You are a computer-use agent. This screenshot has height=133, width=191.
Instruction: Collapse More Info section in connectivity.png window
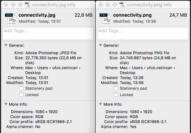coord(100,104)
